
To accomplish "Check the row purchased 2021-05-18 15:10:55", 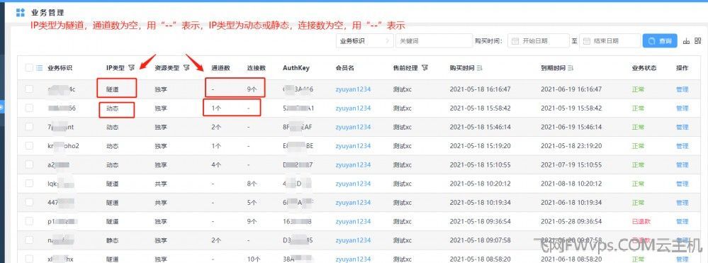I will point(29,165).
